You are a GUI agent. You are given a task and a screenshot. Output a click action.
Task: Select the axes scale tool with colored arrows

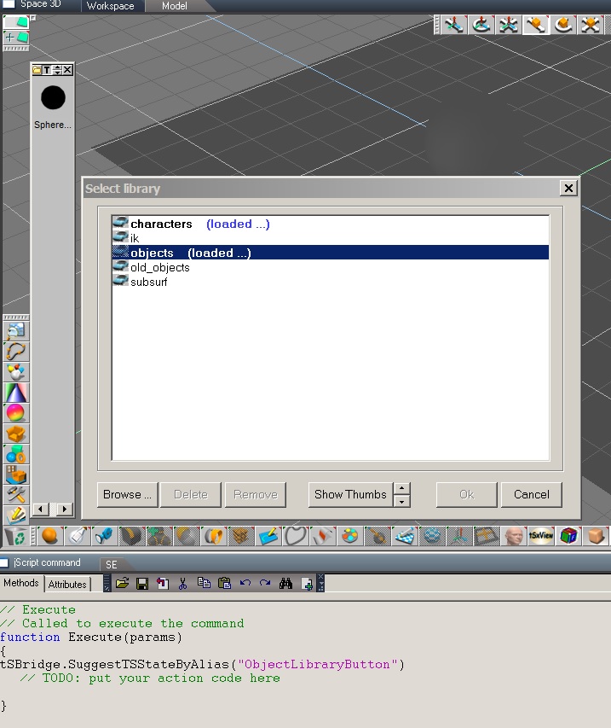[x=509, y=25]
